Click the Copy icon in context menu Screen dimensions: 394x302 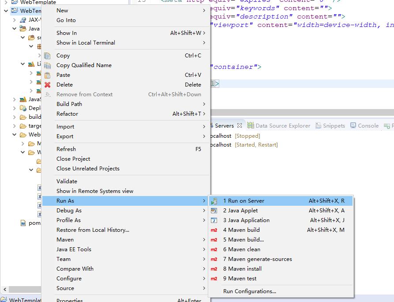(48, 56)
